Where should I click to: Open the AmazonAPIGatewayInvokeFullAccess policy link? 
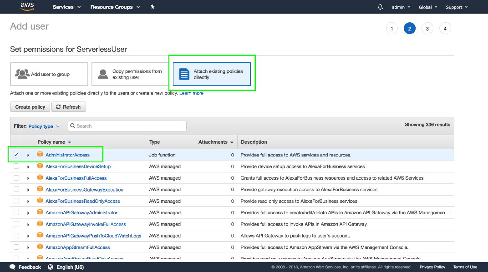tap(86, 224)
